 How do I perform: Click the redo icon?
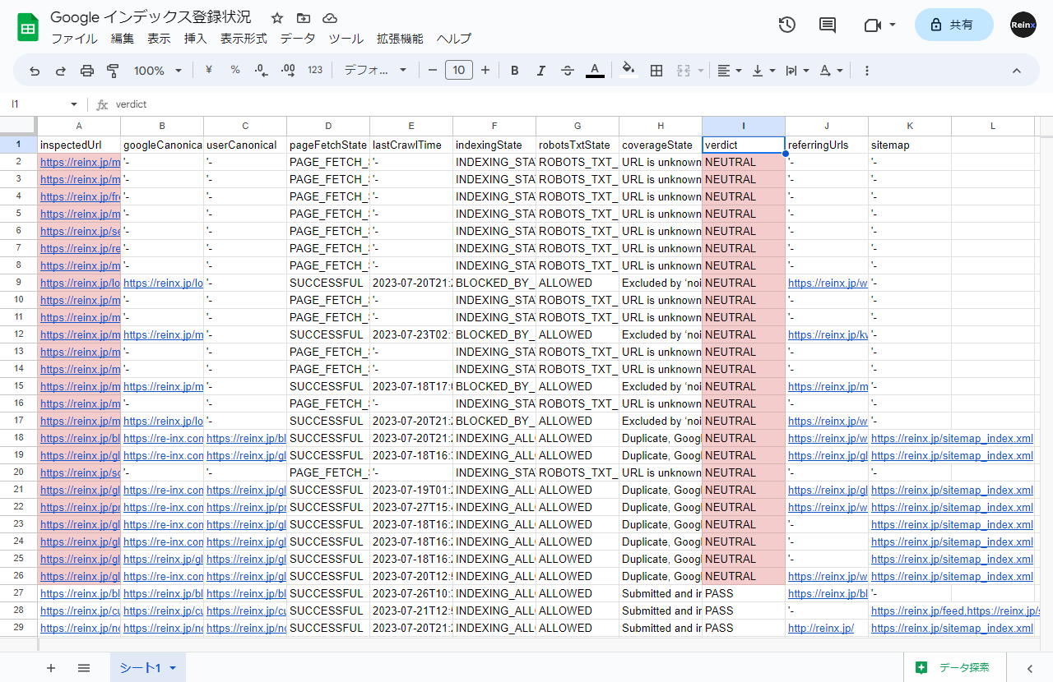[61, 71]
